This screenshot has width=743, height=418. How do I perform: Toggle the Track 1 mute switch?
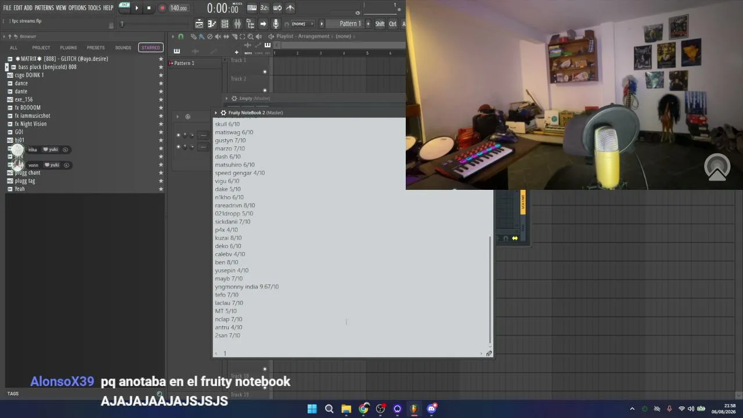point(265,72)
